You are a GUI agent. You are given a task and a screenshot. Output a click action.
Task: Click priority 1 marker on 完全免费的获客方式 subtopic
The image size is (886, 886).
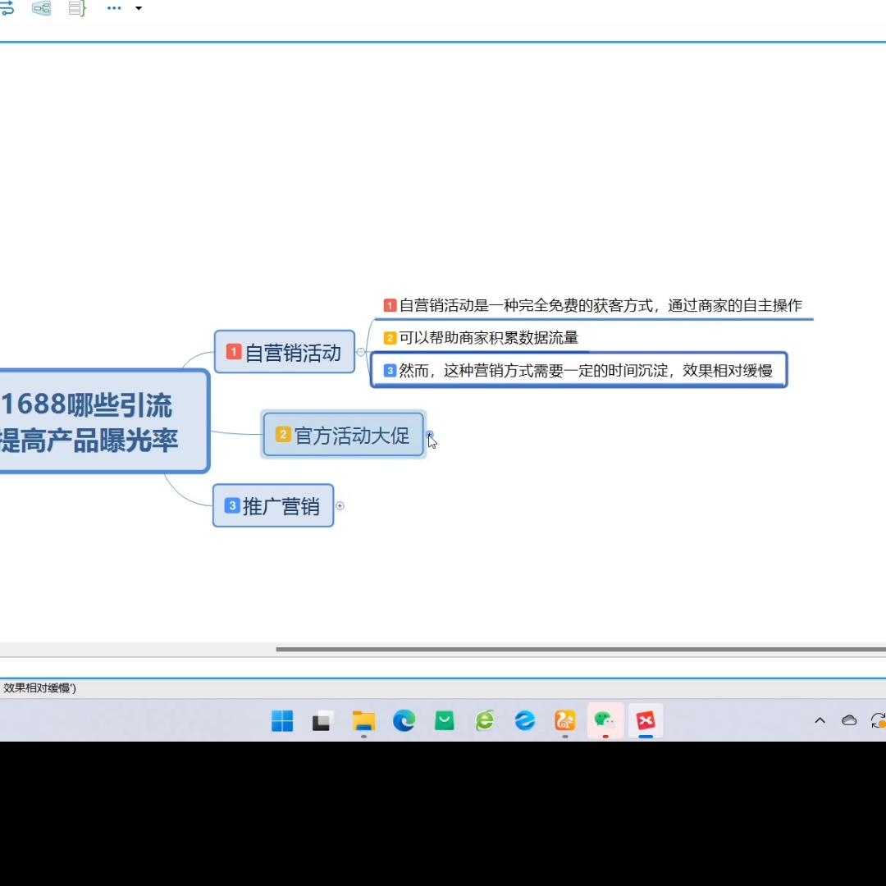[390, 306]
